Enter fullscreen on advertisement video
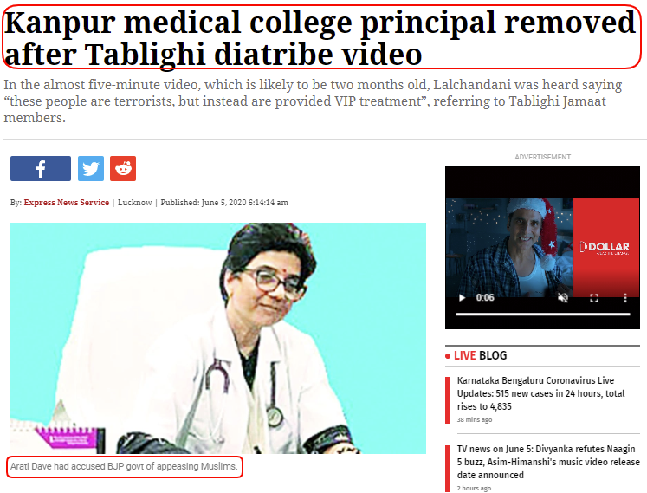The height and width of the screenshot is (493, 647). [x=594, y=298]
